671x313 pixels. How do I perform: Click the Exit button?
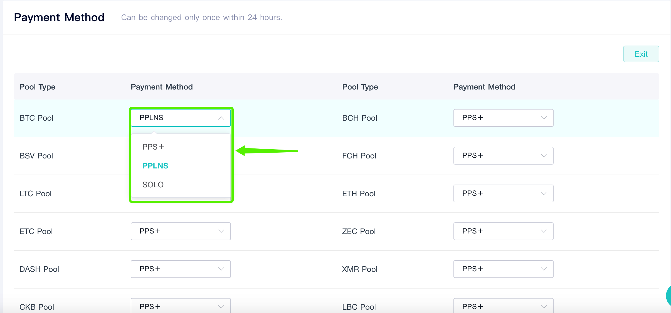tap(641, 54)
